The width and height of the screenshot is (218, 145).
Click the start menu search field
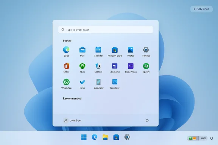(x=106, y=30)
